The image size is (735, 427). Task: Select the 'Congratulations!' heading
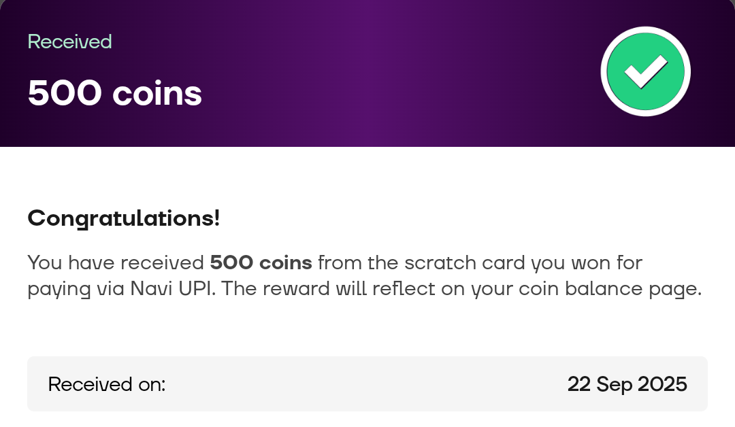click(x=123, y=218)
